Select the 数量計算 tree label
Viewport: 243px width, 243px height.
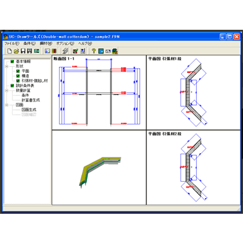(x=23, y=91)
